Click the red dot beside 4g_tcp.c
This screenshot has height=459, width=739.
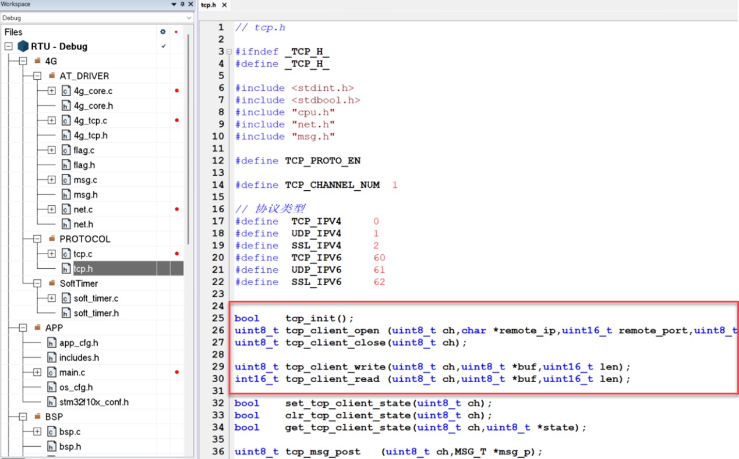coord(176,120)
